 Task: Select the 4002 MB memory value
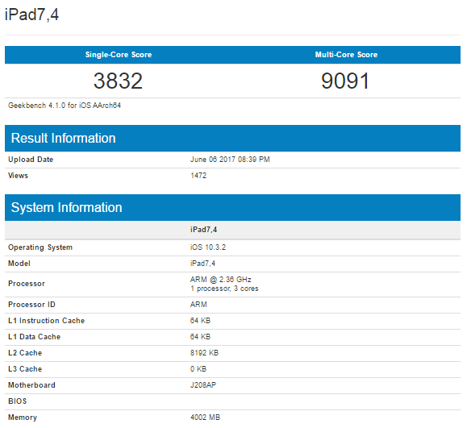point(205,418)
